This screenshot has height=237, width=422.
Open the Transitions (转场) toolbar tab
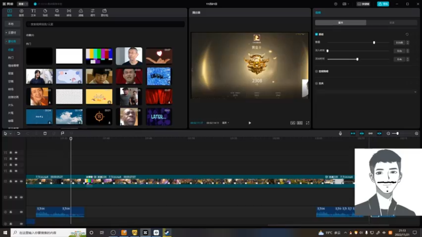click(69, 12)
